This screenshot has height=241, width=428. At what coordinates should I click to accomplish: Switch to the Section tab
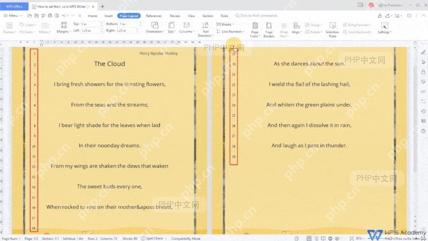[208, 16]
